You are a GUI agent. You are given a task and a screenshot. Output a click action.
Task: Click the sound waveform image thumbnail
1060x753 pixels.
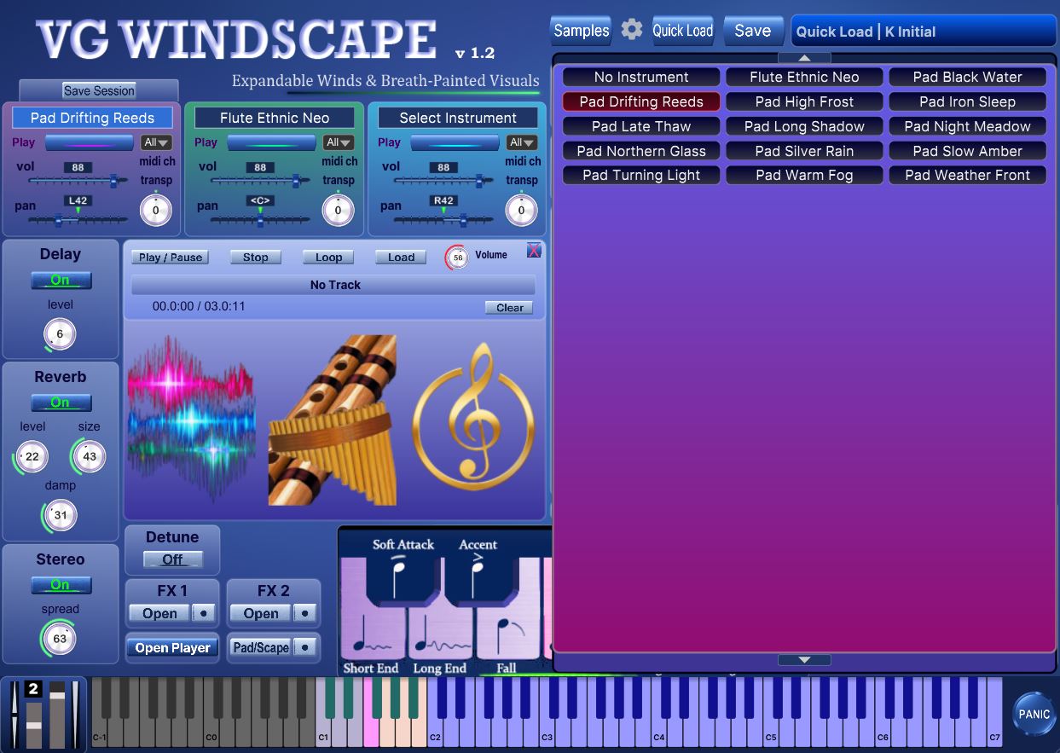pos(192,420)
